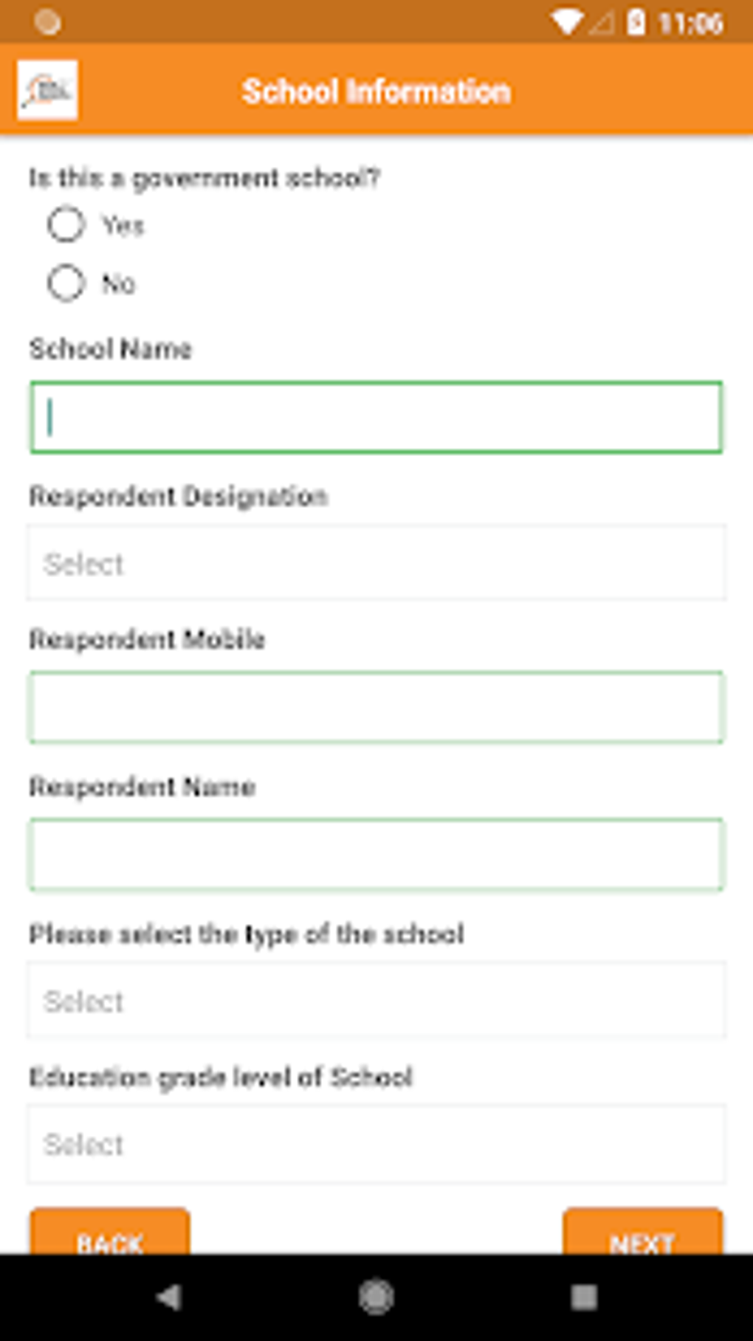The width and height of the screenshot is (753, 1341).
Task: Tap the School Information header title
Action: [x=376, y=92]
